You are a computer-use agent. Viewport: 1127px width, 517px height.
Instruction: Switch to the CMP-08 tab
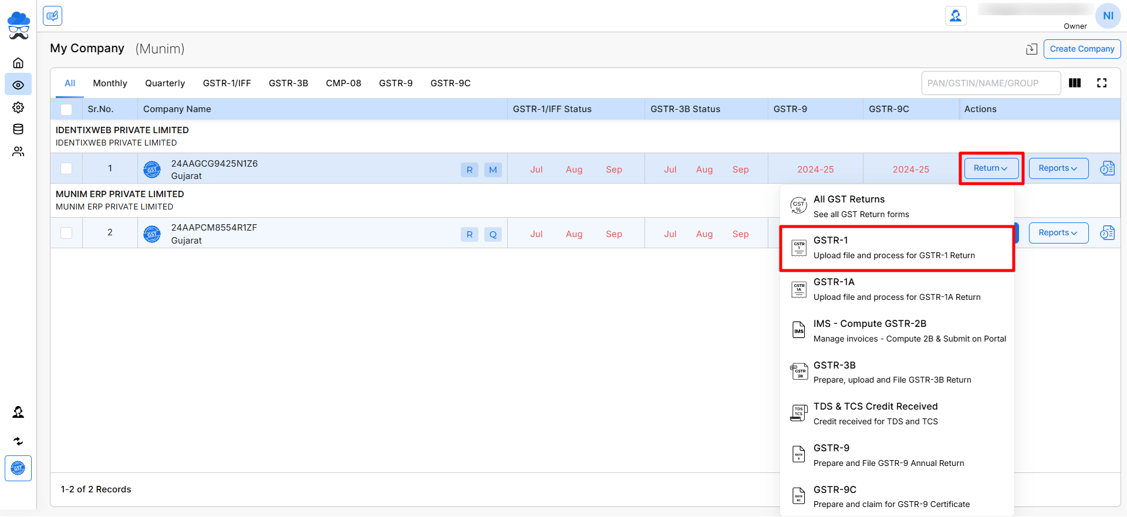click(x=343, y=83)
